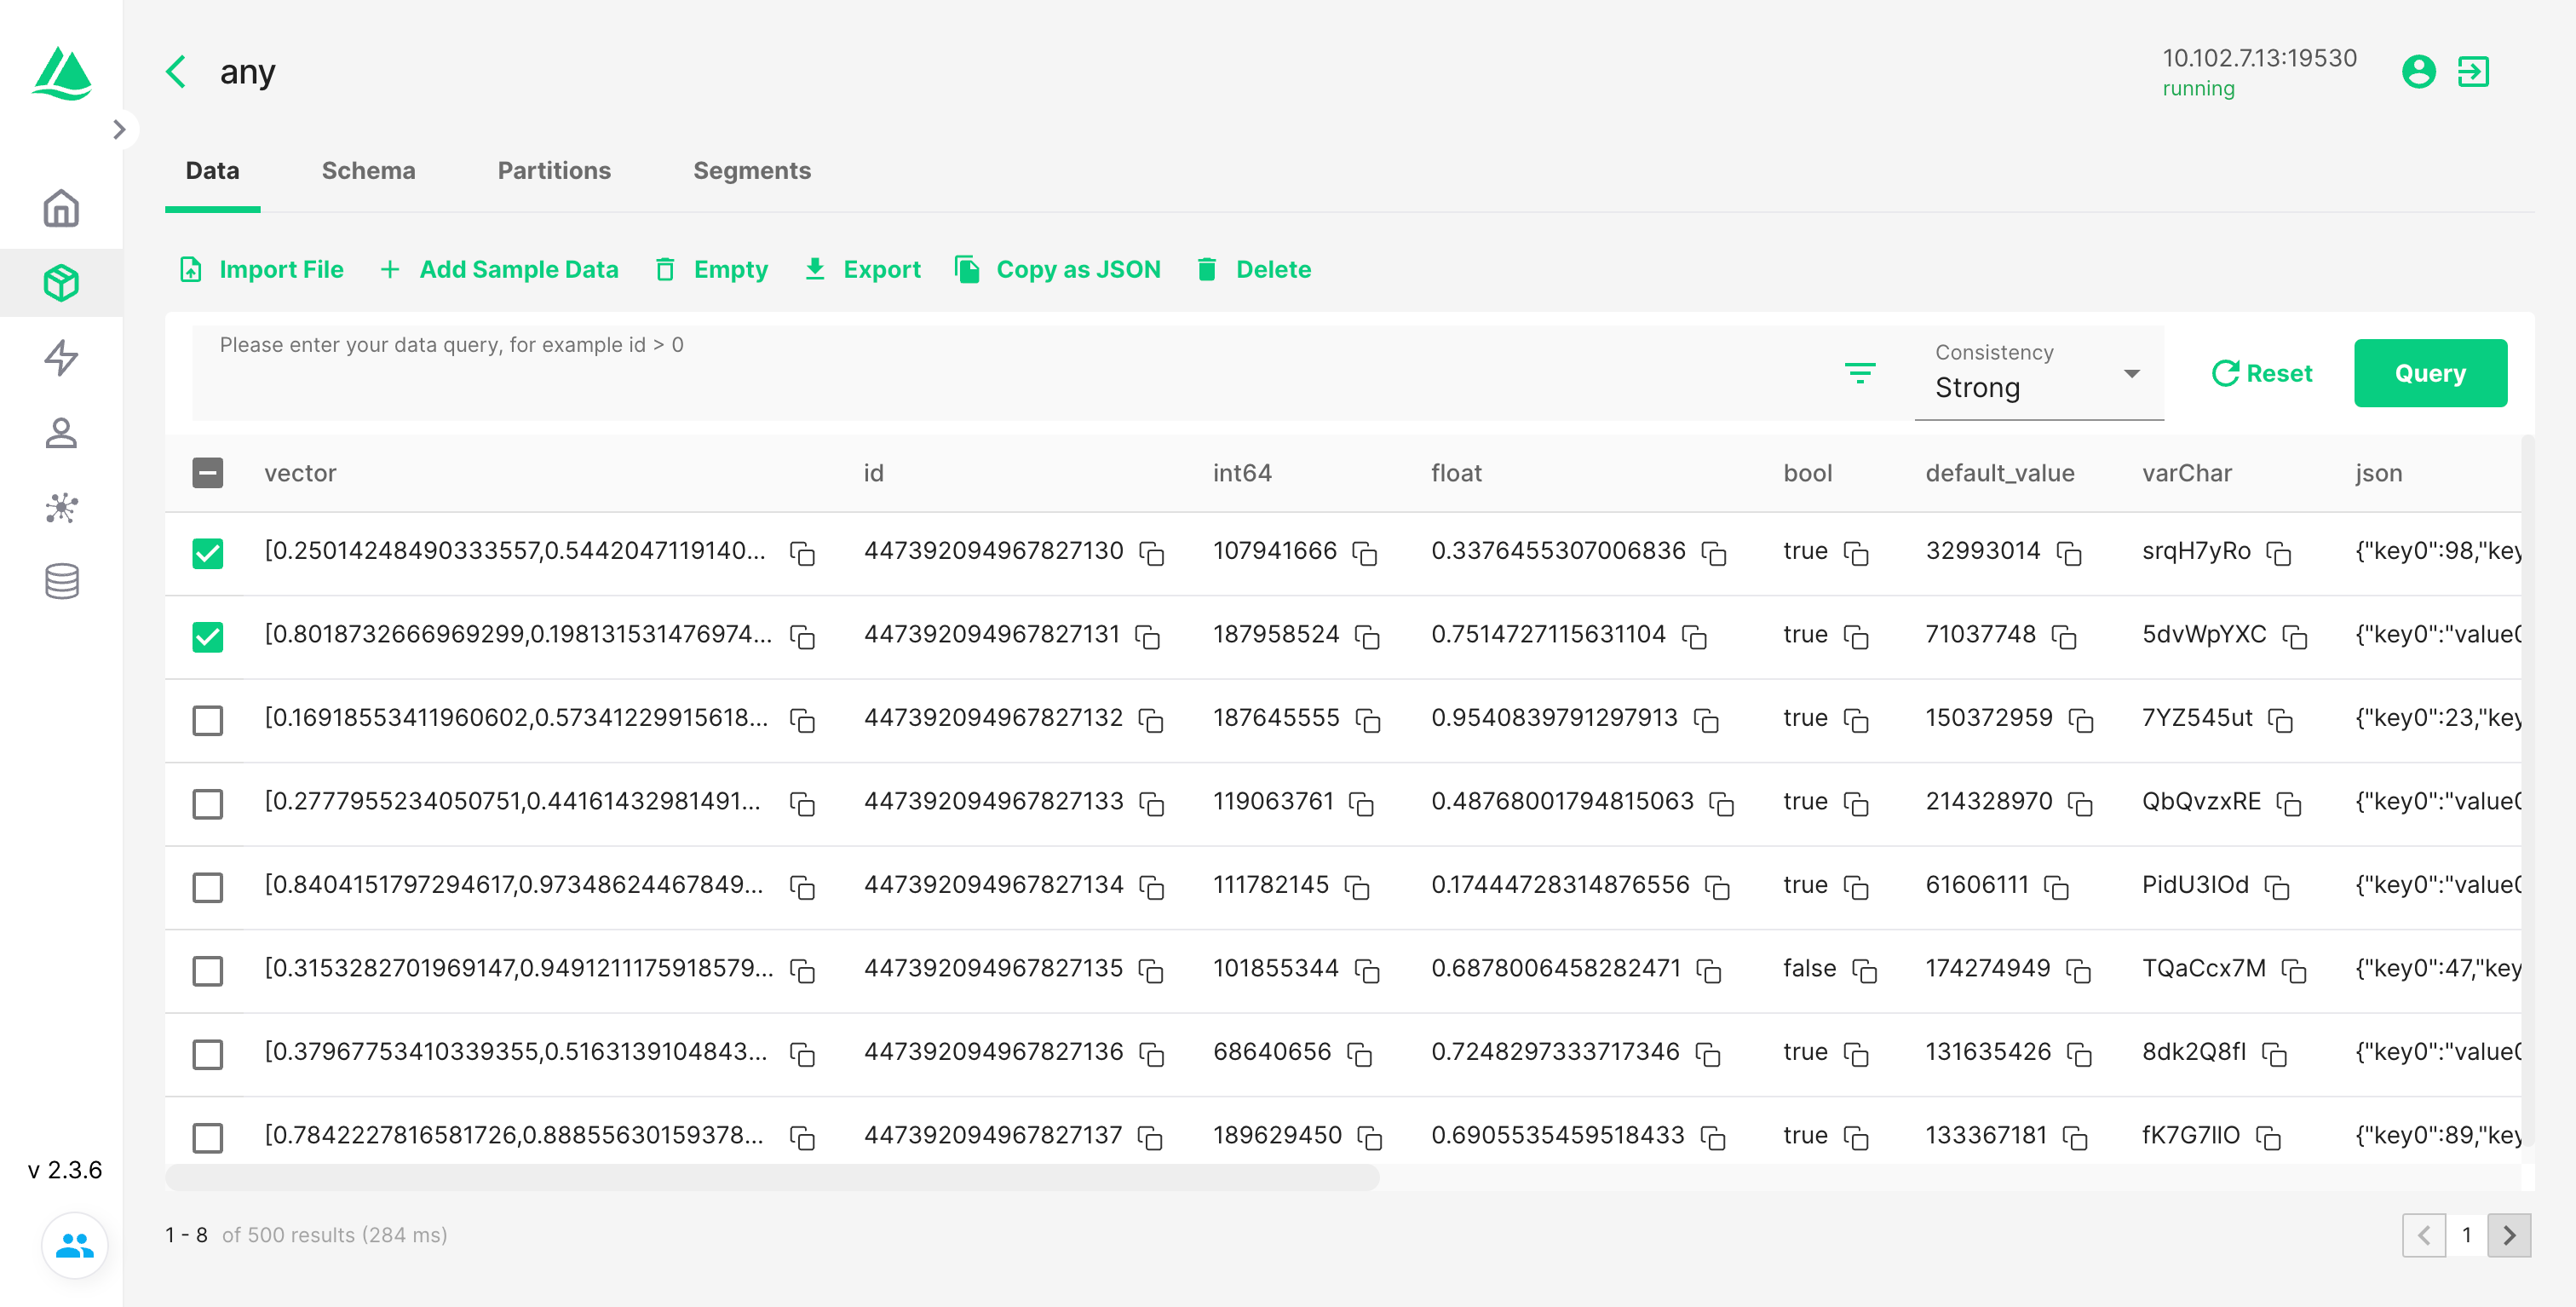2576x1307 pixels.
Task: Open the lightning bolt search sidebar icon
Action: click(x=61, y=358)
